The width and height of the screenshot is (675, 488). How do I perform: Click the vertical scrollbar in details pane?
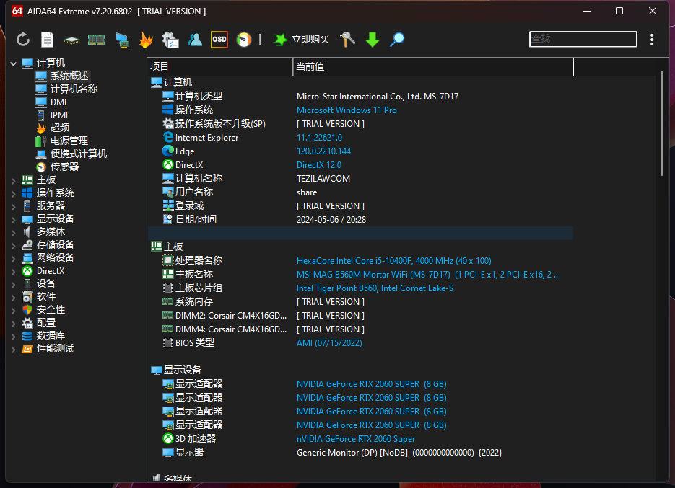662,123
